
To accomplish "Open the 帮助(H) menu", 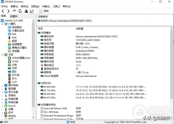I will coord(67,6).
